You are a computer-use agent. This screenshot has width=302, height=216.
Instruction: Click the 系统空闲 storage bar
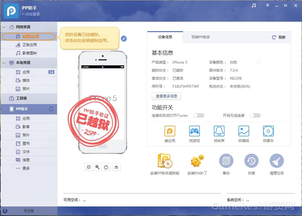tap(261, 193)
